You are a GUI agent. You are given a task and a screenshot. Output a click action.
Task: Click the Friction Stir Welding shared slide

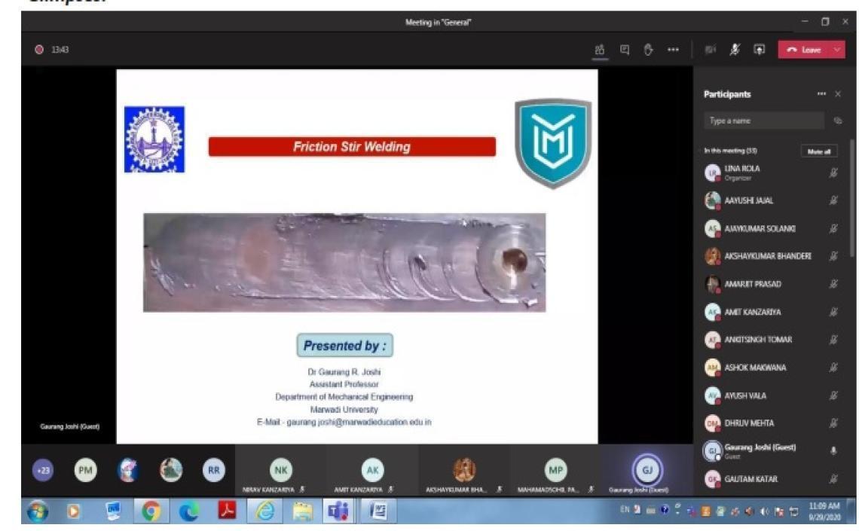[x=357, y=256]
